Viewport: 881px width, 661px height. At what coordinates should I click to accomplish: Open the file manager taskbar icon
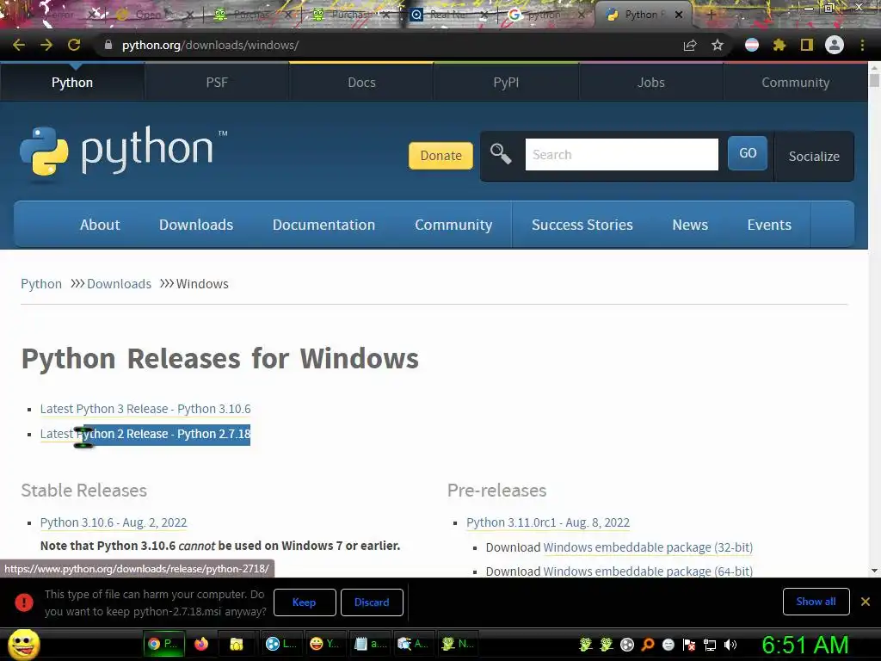(x=236, y=644)
